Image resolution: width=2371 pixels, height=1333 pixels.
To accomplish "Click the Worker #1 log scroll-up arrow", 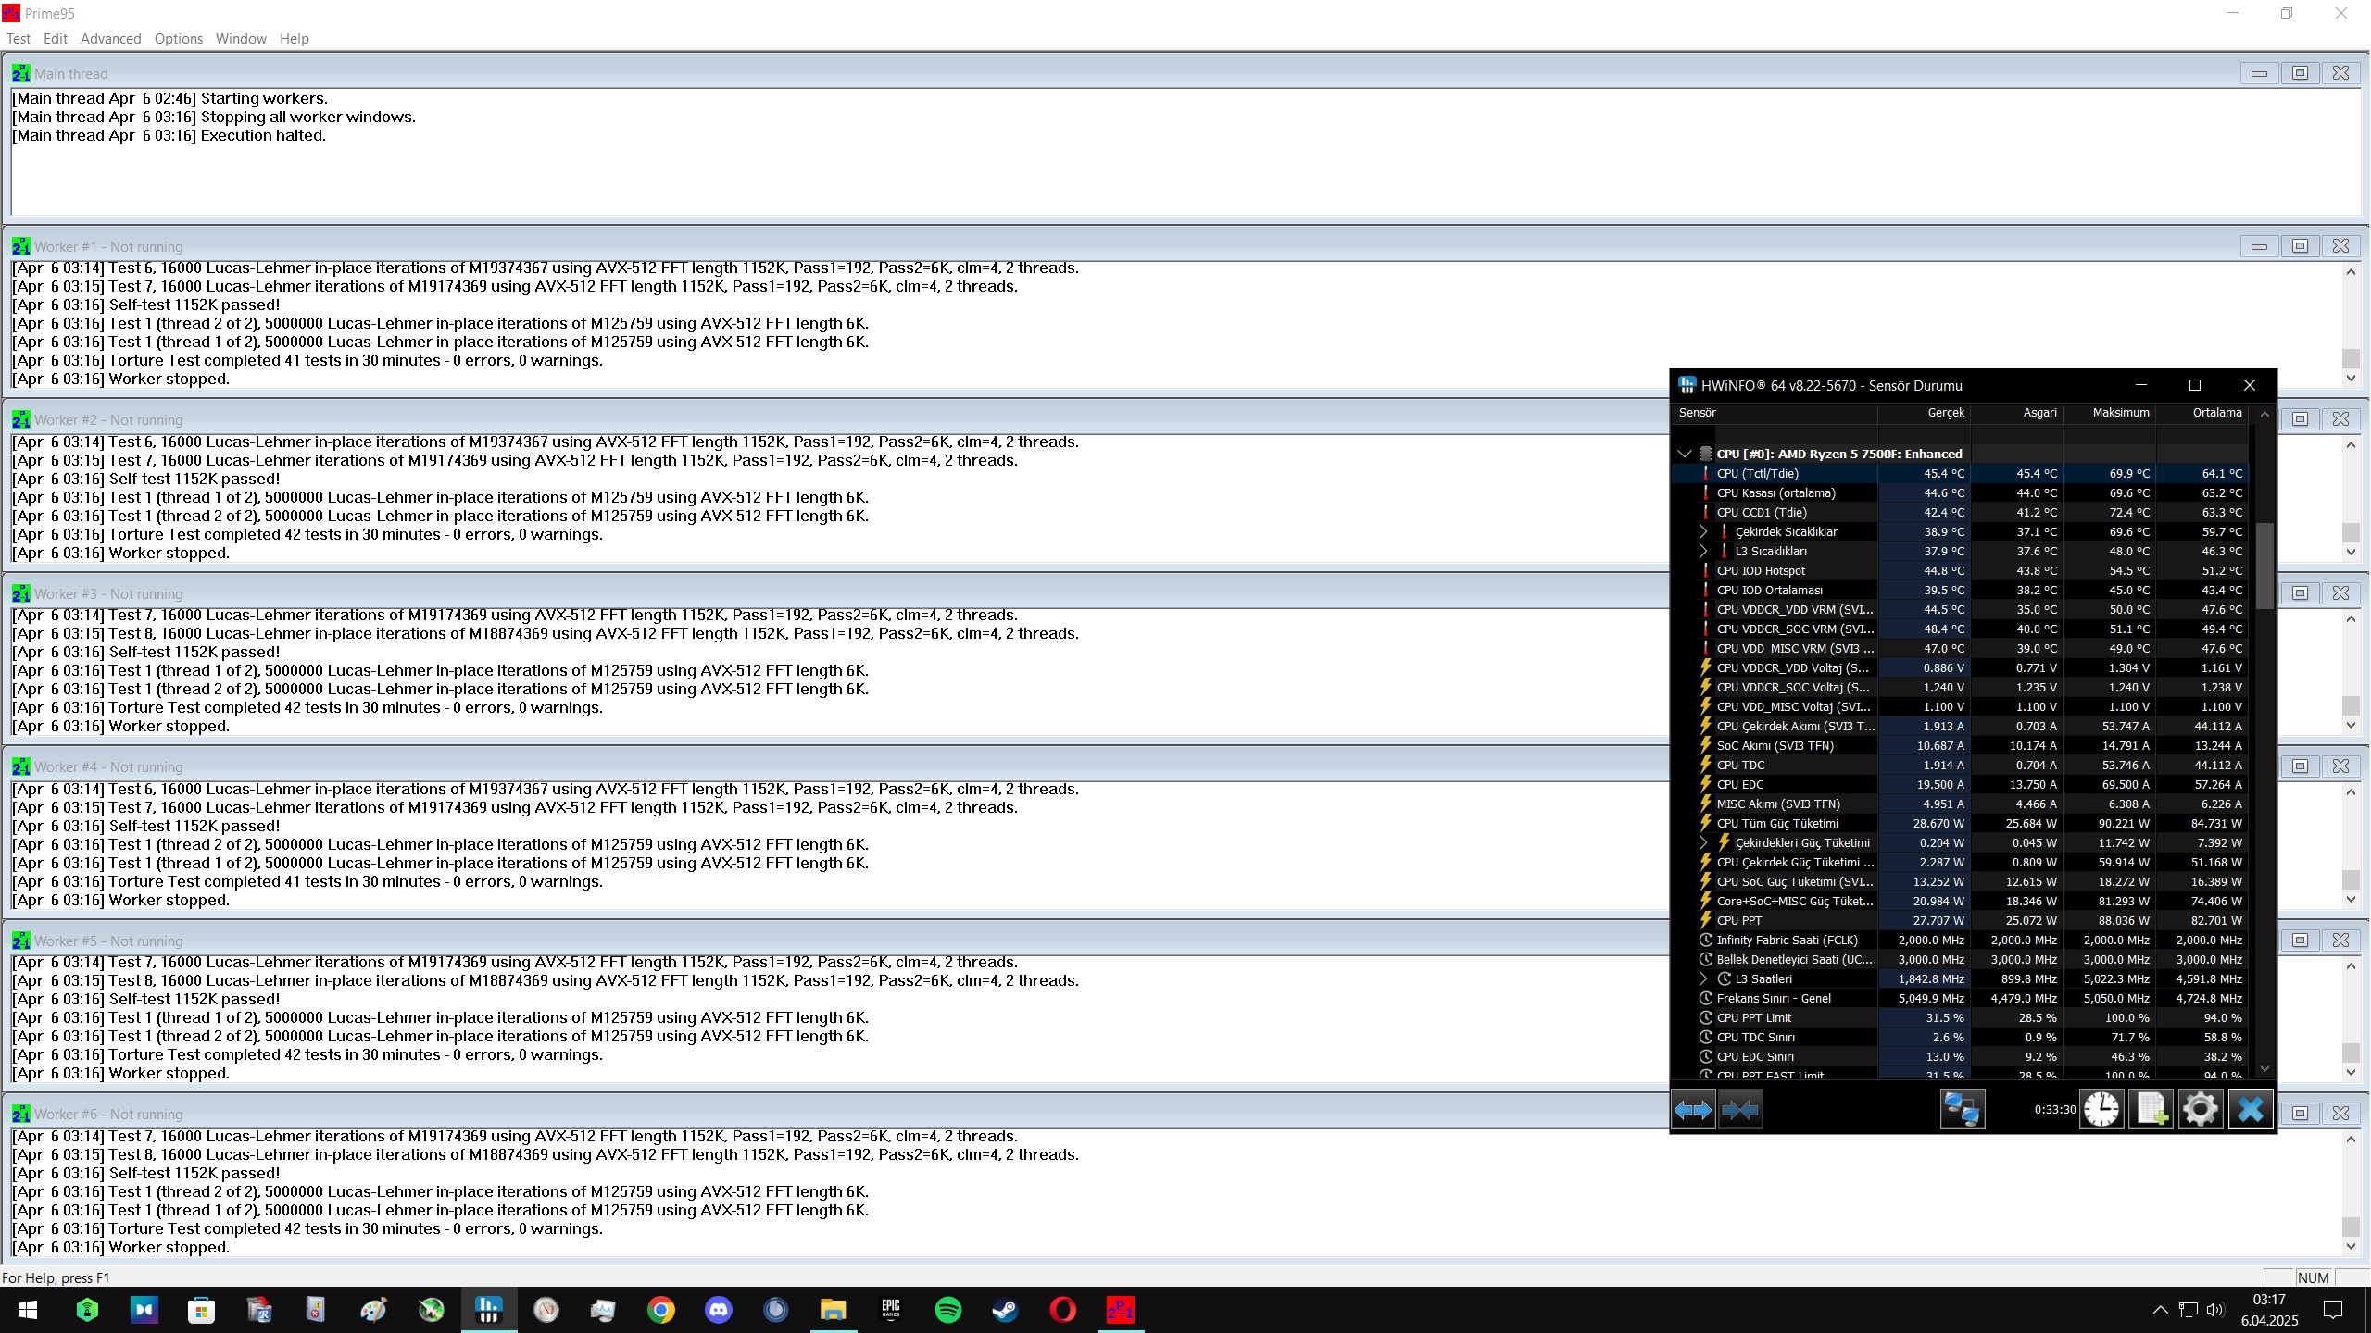I will [x=2351, y=271].
